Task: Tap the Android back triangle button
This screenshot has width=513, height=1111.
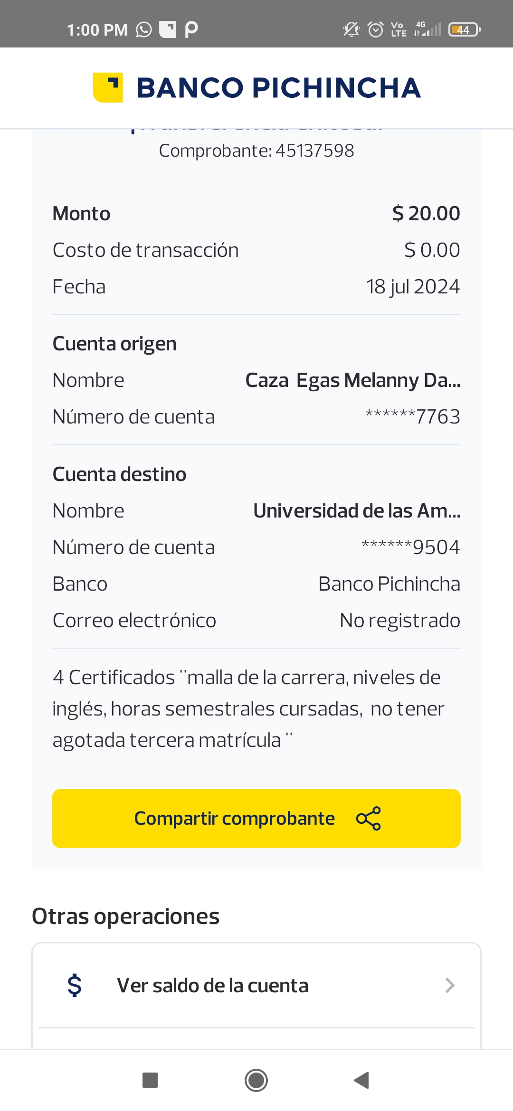Action: point(362,1080)
